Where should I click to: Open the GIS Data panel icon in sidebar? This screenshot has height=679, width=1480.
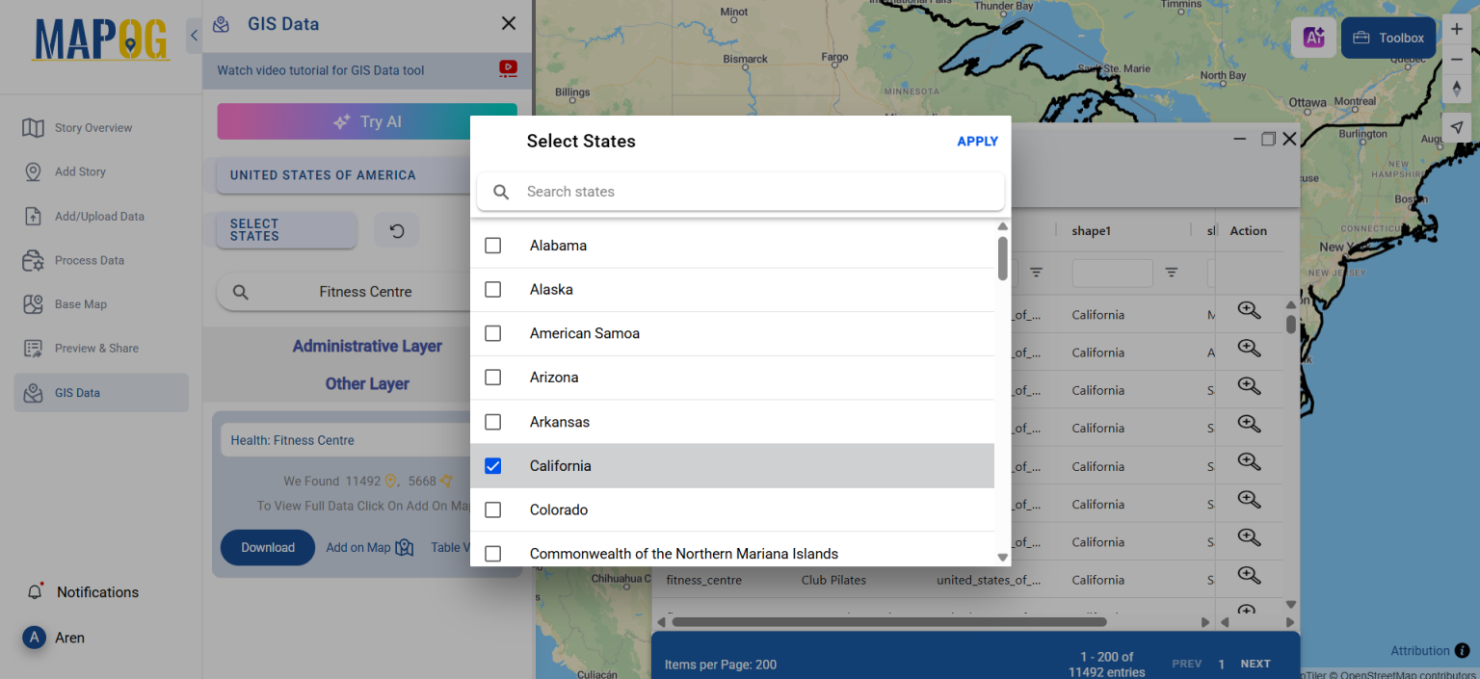[x=34, y=392]
